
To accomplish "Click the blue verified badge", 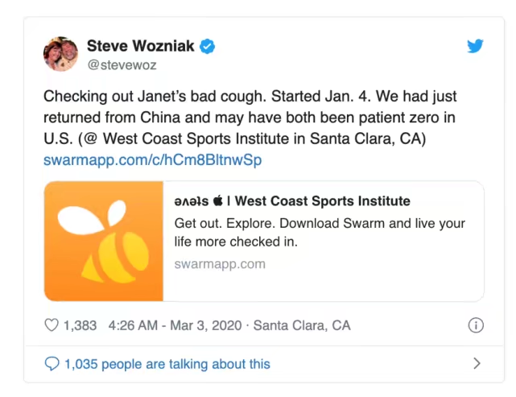I will pos(208,46).
